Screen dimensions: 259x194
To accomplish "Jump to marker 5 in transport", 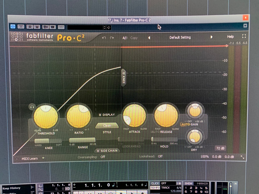I will [206, 188].
